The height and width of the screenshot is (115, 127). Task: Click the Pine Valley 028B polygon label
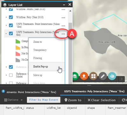[107, 42]
